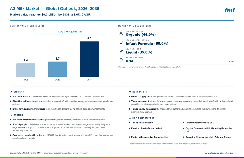The width and height of the screenshot is (244, 158).
Task: Click the bullet The main reasons for demand
Action: (x=59, y=97)
